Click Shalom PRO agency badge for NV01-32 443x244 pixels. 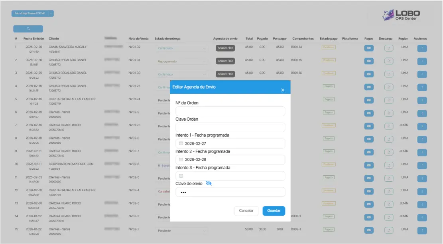(x=225, y=48)
